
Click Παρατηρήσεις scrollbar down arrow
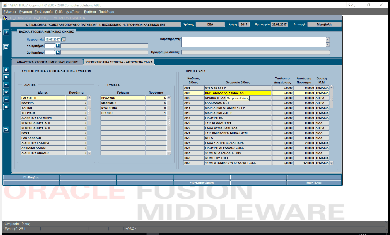(328, 45)
